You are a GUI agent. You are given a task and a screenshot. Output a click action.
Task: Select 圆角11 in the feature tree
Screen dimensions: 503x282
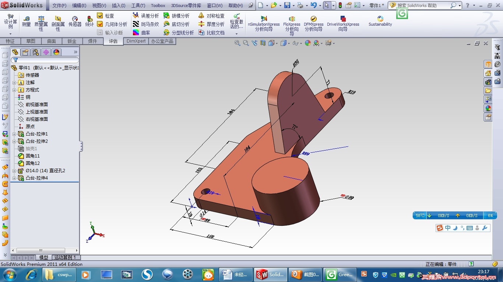pyautogui.click(x=32, y=156)
